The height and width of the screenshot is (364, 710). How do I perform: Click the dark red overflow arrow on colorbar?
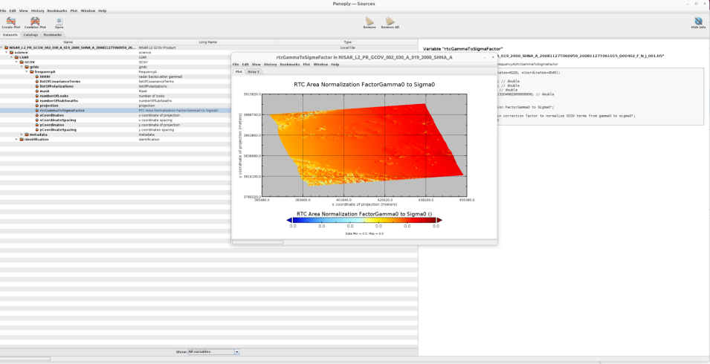(x=439, y=220)
